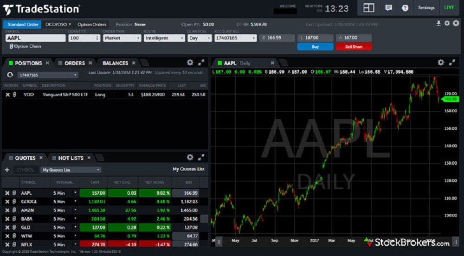The width and height of the screenshot is (464, 256).
Task: Refresh the positions list
Action: tap(10, 75)
